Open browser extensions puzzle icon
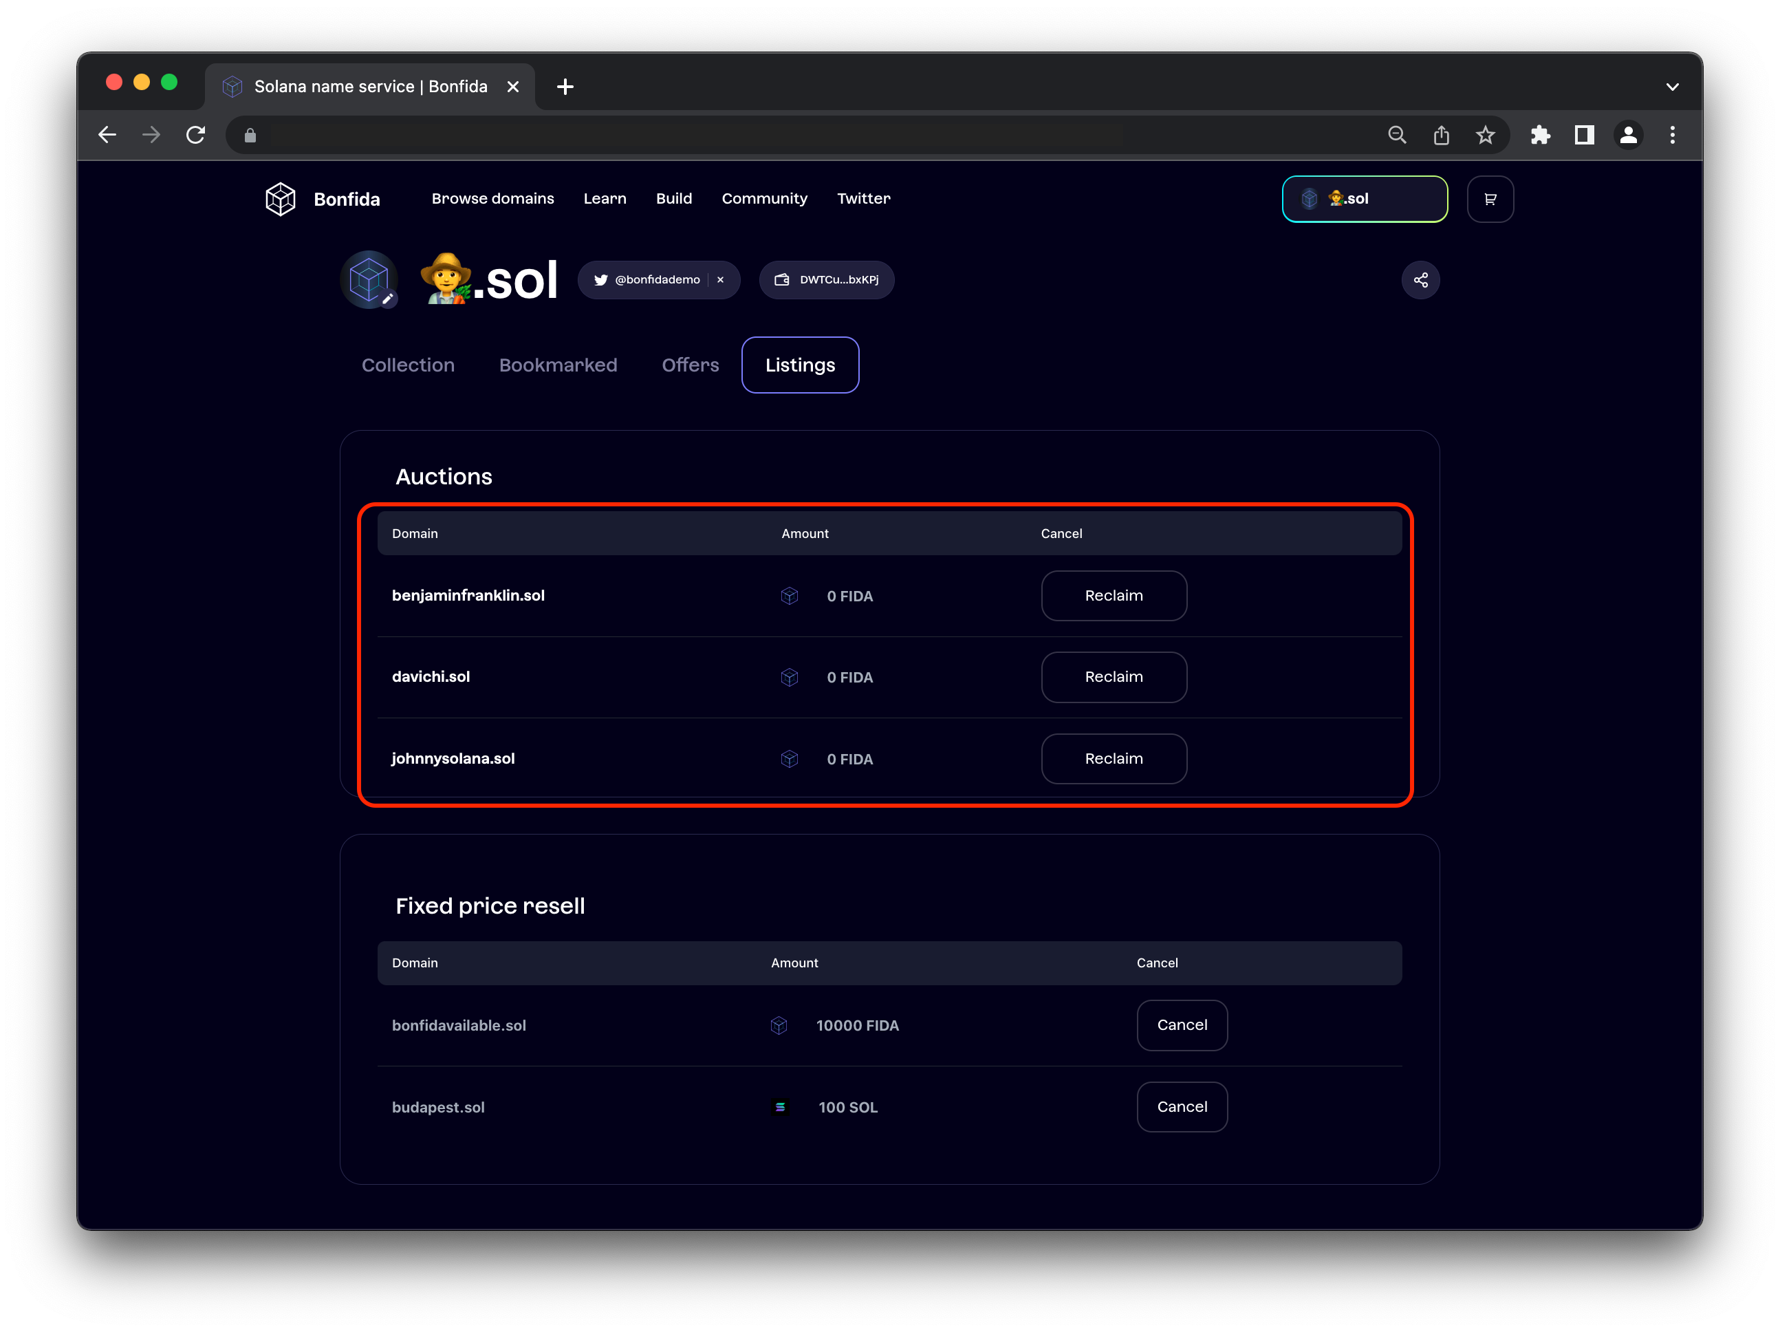Image resolution: width=1780 pixels, height=1332 pixels. click(x=1540, y=136)
